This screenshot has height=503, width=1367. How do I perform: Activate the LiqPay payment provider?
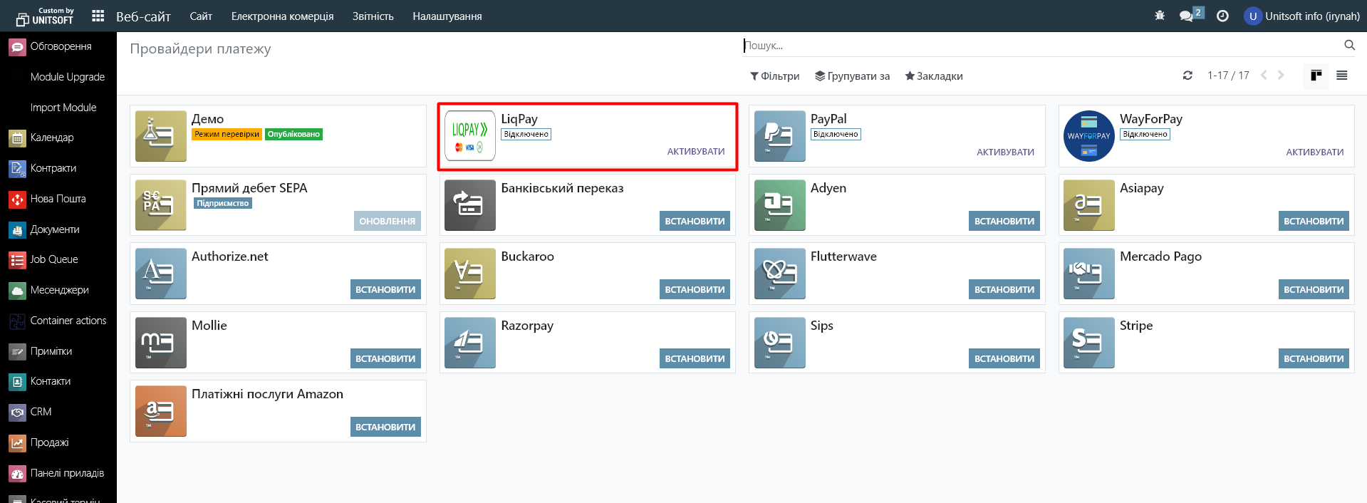(695, 151)
